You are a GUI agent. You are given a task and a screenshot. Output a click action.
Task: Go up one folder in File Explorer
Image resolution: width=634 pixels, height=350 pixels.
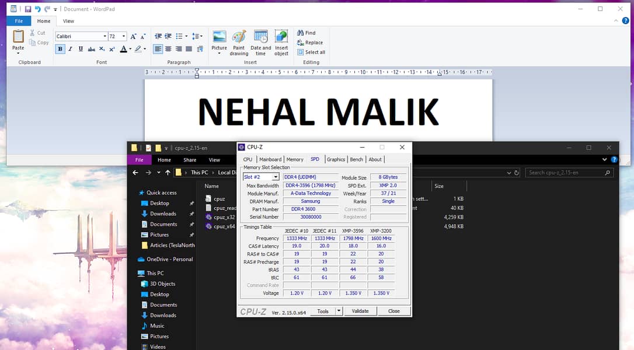(x=168, y=173)
